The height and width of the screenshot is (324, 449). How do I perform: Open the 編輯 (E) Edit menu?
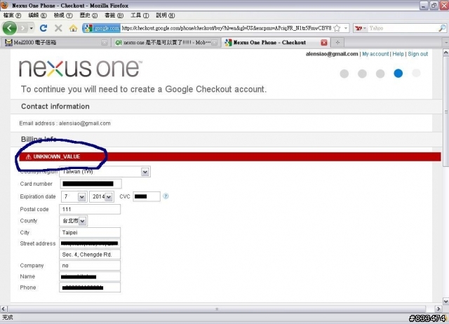pyautogui.click(x=37, y=15)
